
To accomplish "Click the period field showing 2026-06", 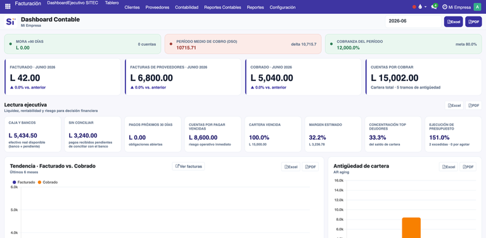I will click(x=413, y=22).
